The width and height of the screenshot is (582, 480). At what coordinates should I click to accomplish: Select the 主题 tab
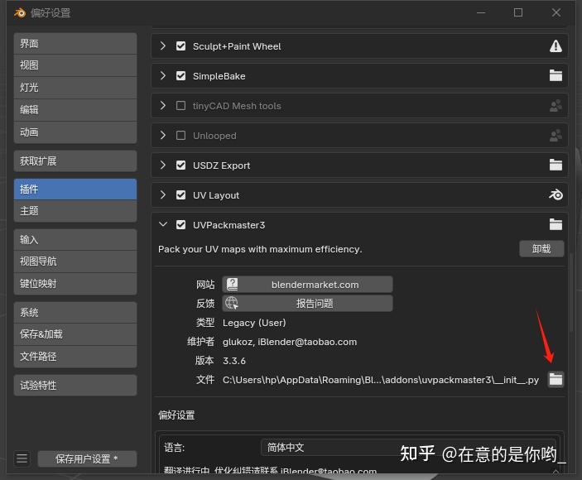point(75,211)
